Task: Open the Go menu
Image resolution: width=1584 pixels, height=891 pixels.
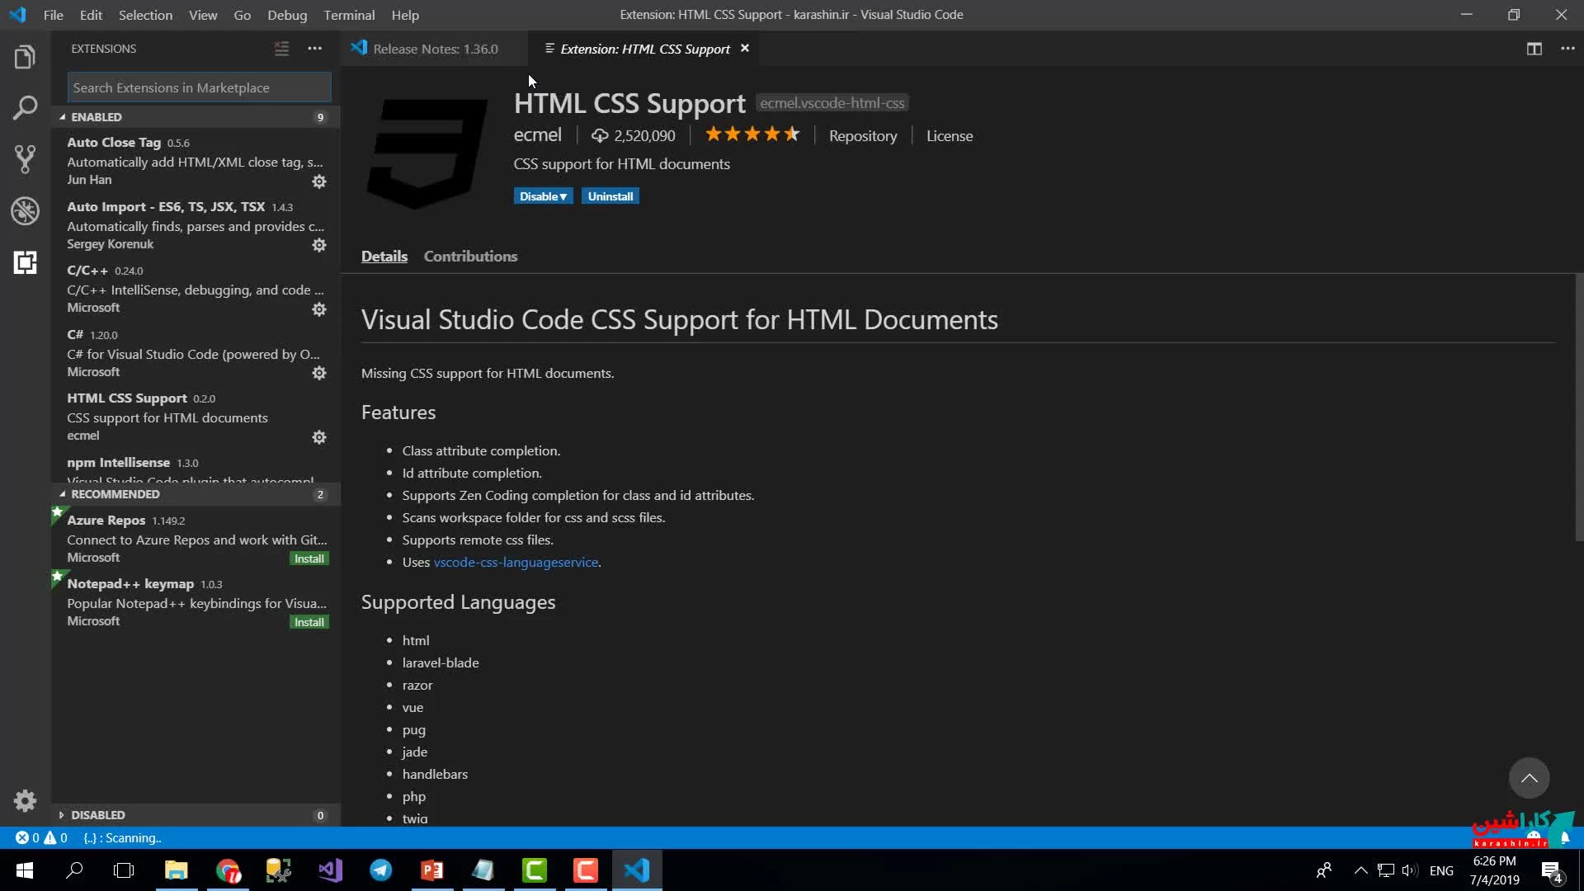Action: [242, 15]
